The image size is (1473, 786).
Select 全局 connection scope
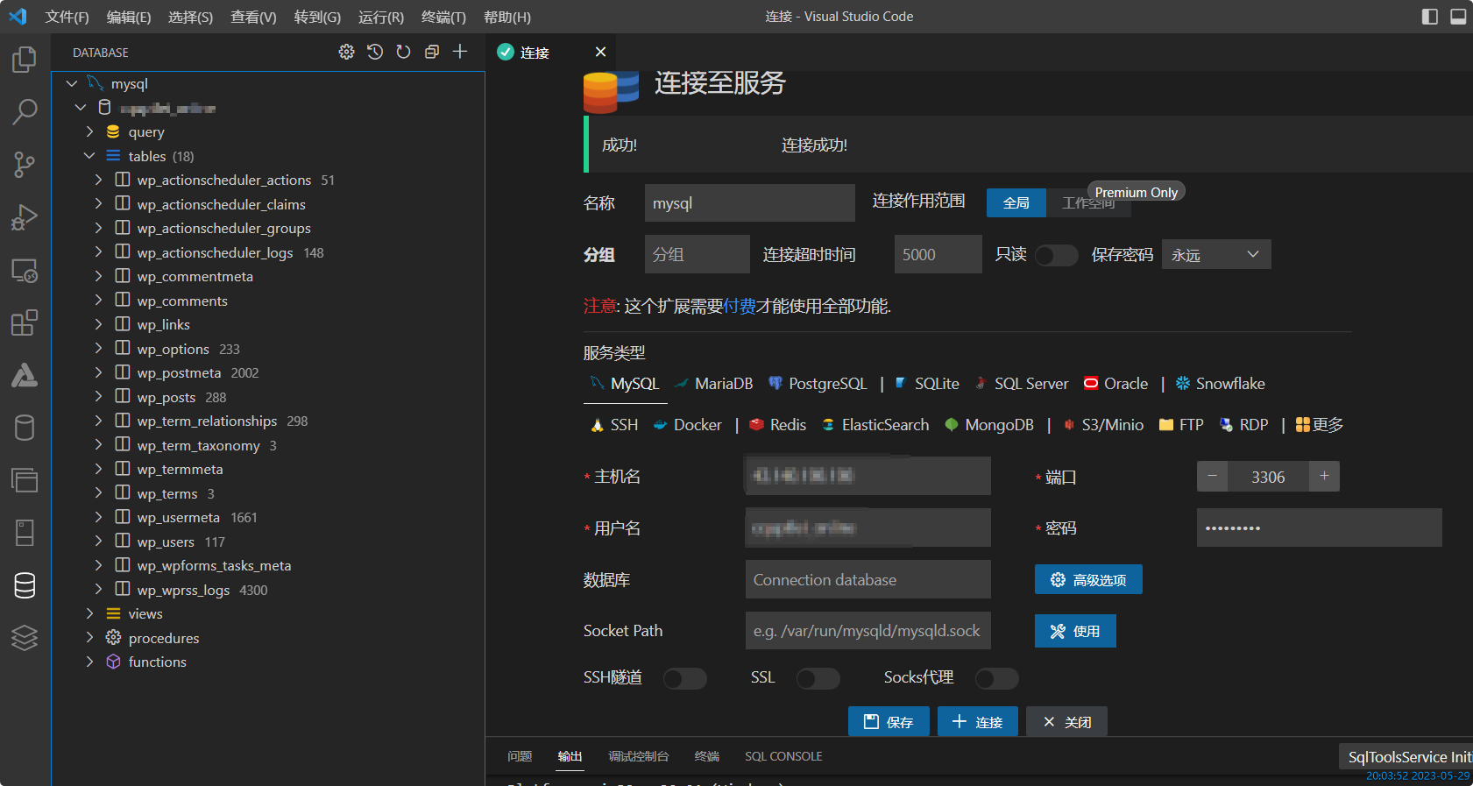click(1016, 202)
